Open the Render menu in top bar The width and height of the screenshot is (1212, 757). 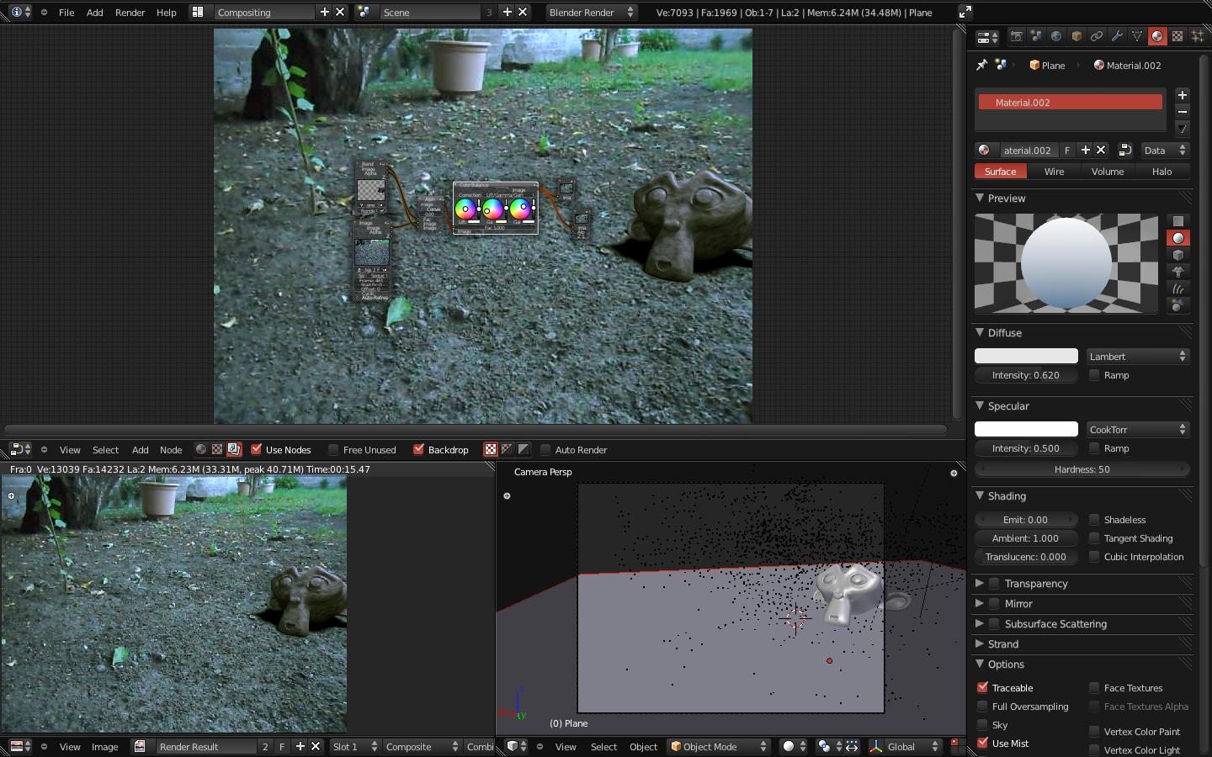point(130,13)
